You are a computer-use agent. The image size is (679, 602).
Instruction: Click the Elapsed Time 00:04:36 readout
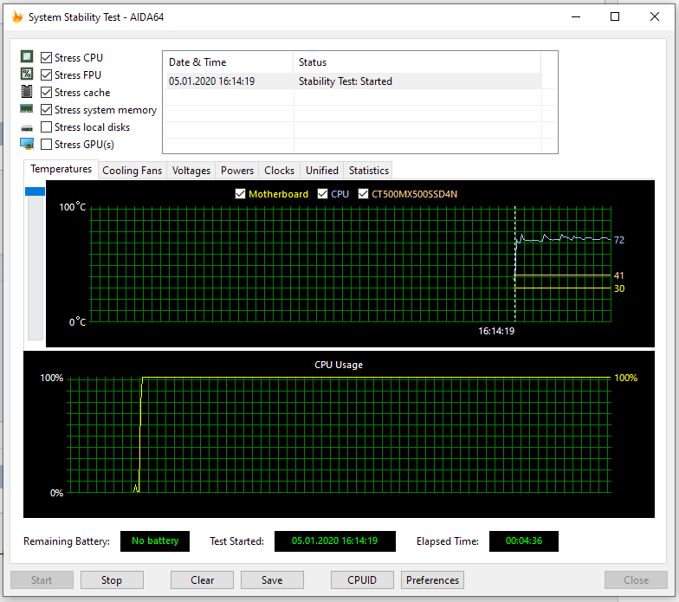[x=524, y=541]
